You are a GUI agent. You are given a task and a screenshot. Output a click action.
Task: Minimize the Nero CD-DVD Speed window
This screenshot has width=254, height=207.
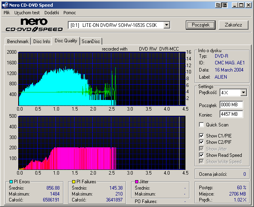tap(235, 5)
